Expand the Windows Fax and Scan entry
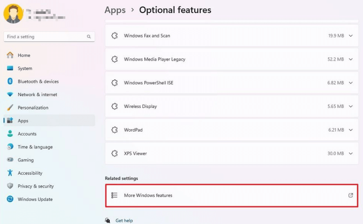 pos(350,36)
